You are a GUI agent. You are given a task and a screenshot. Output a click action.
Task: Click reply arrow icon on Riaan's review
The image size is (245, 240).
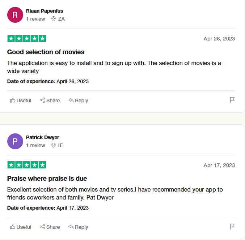[x=71, y=100]
